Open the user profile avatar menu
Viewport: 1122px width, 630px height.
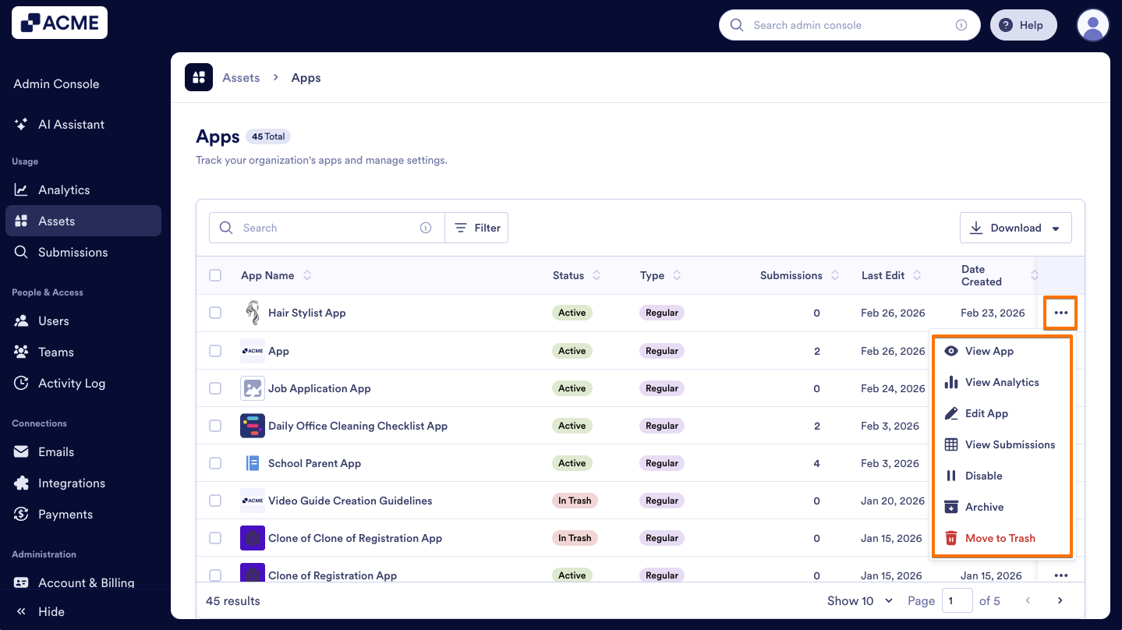click(1092, 24)
